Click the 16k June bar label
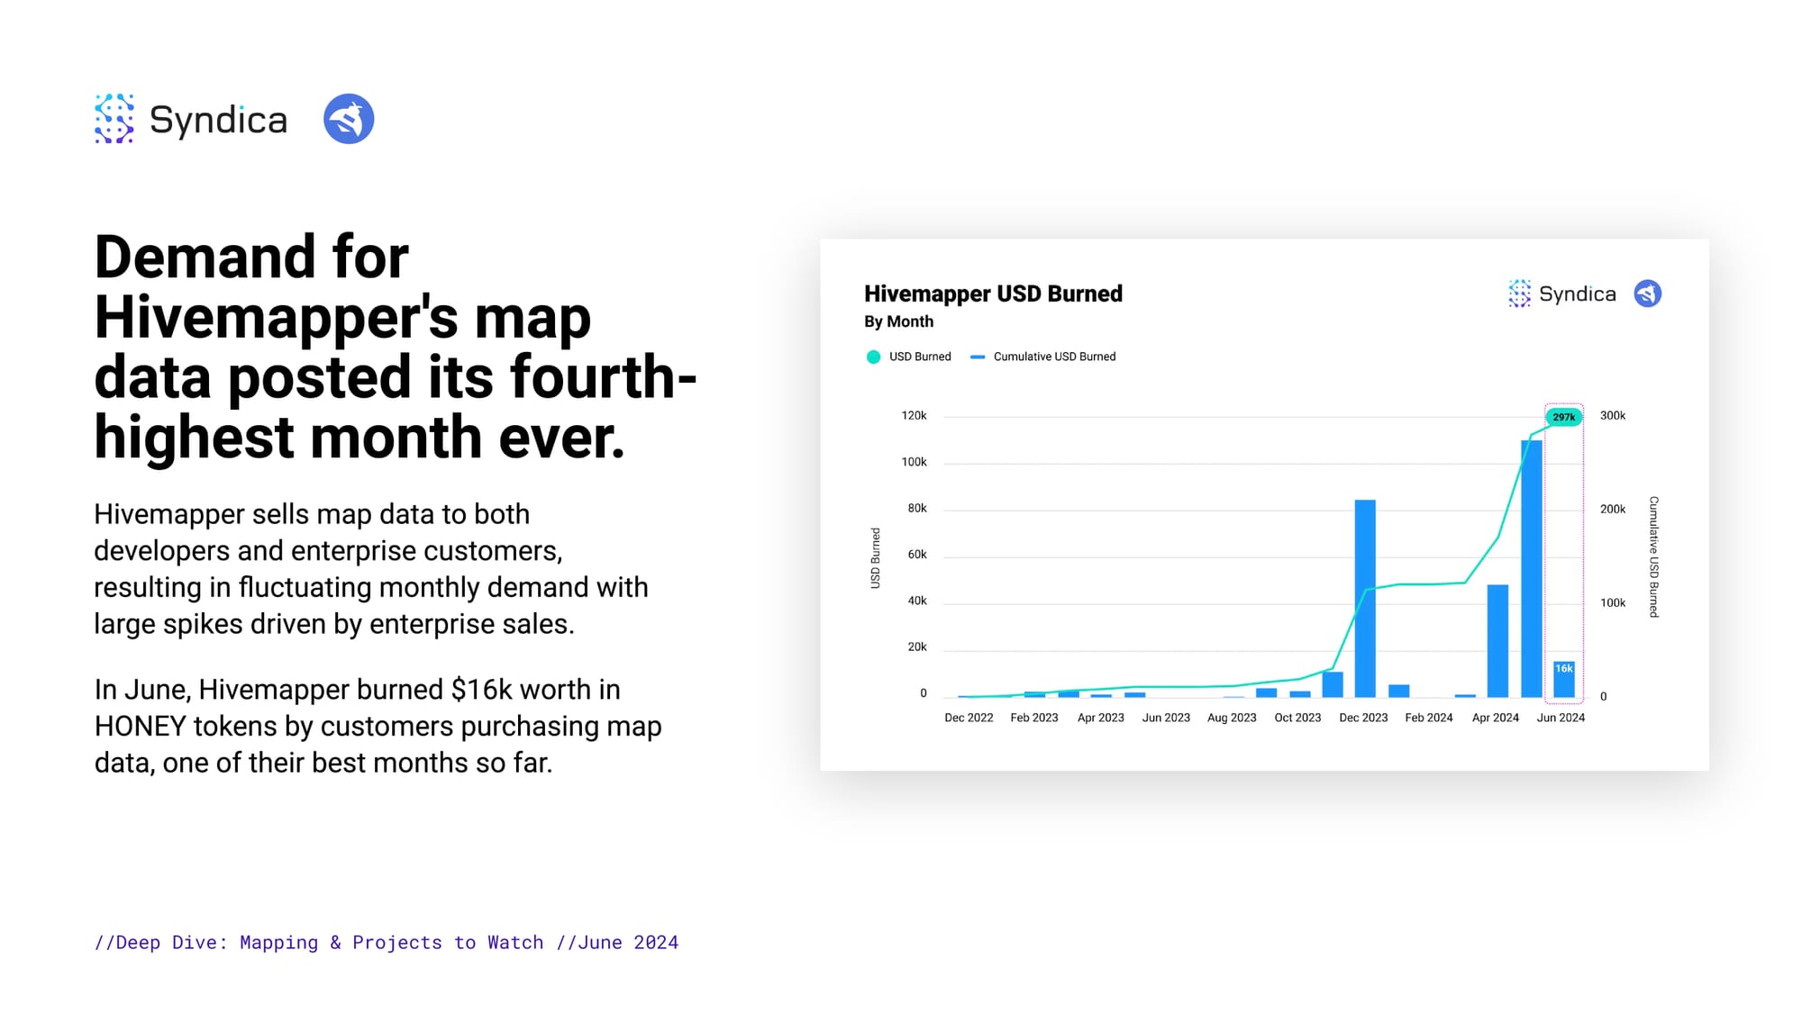 coord(1563,668)
